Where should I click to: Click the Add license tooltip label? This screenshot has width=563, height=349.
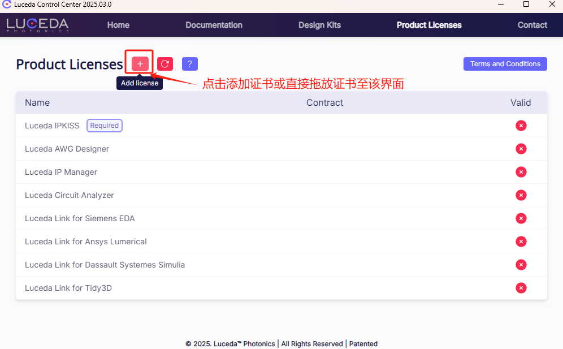pos(140,83)
